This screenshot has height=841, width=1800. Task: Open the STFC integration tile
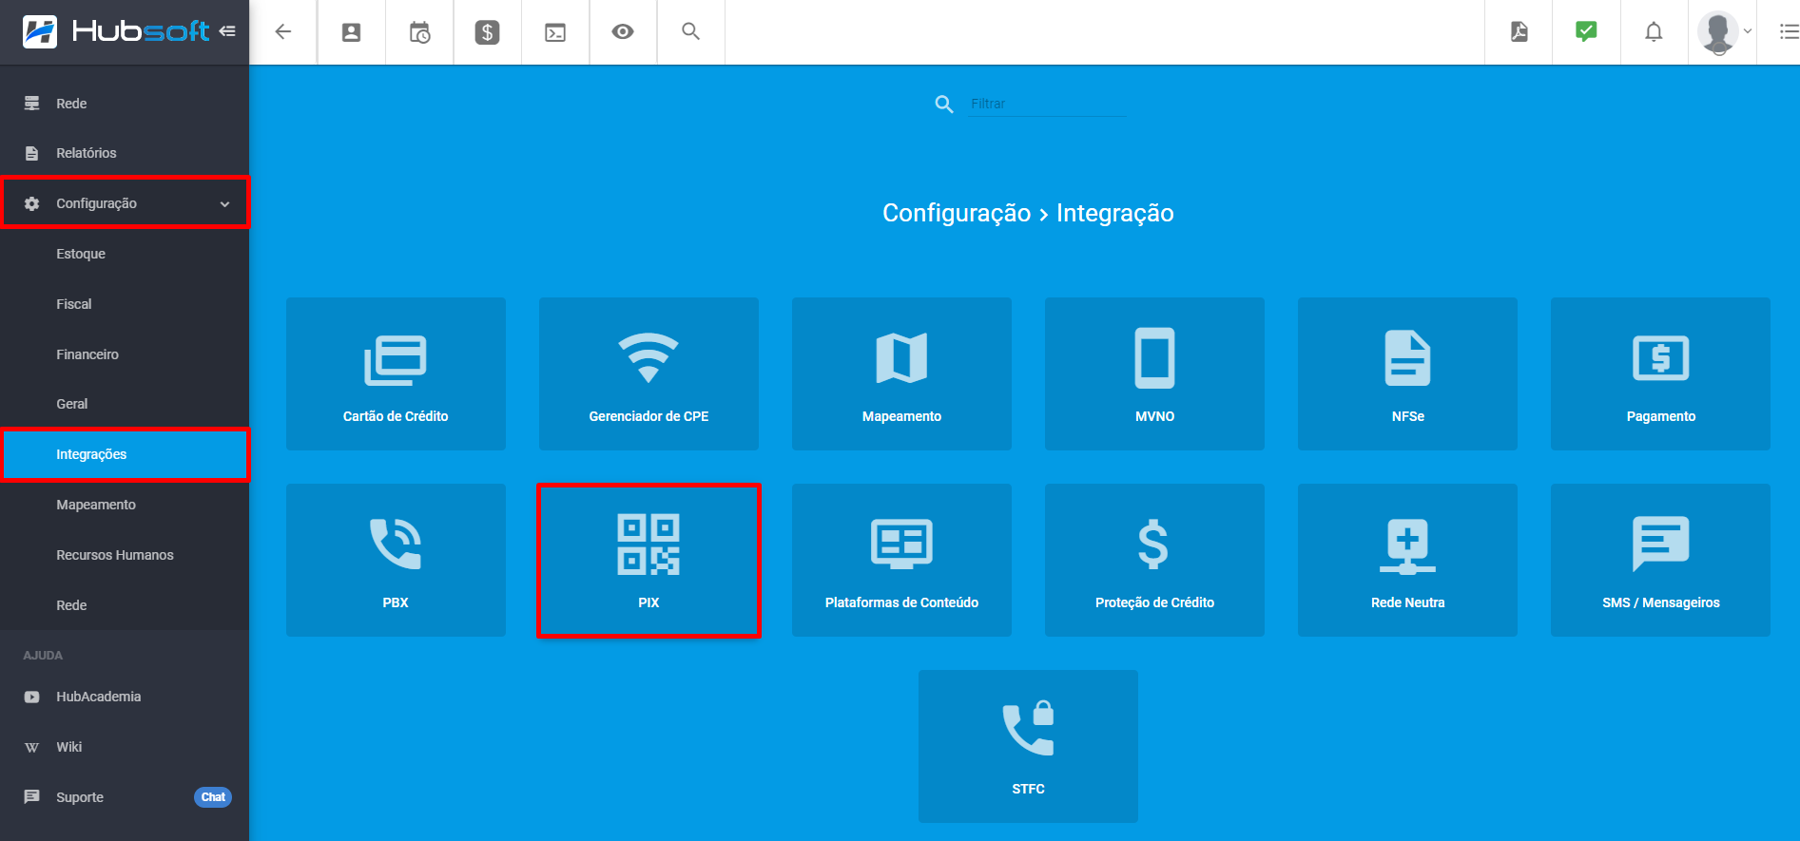tap(1028, 746)
